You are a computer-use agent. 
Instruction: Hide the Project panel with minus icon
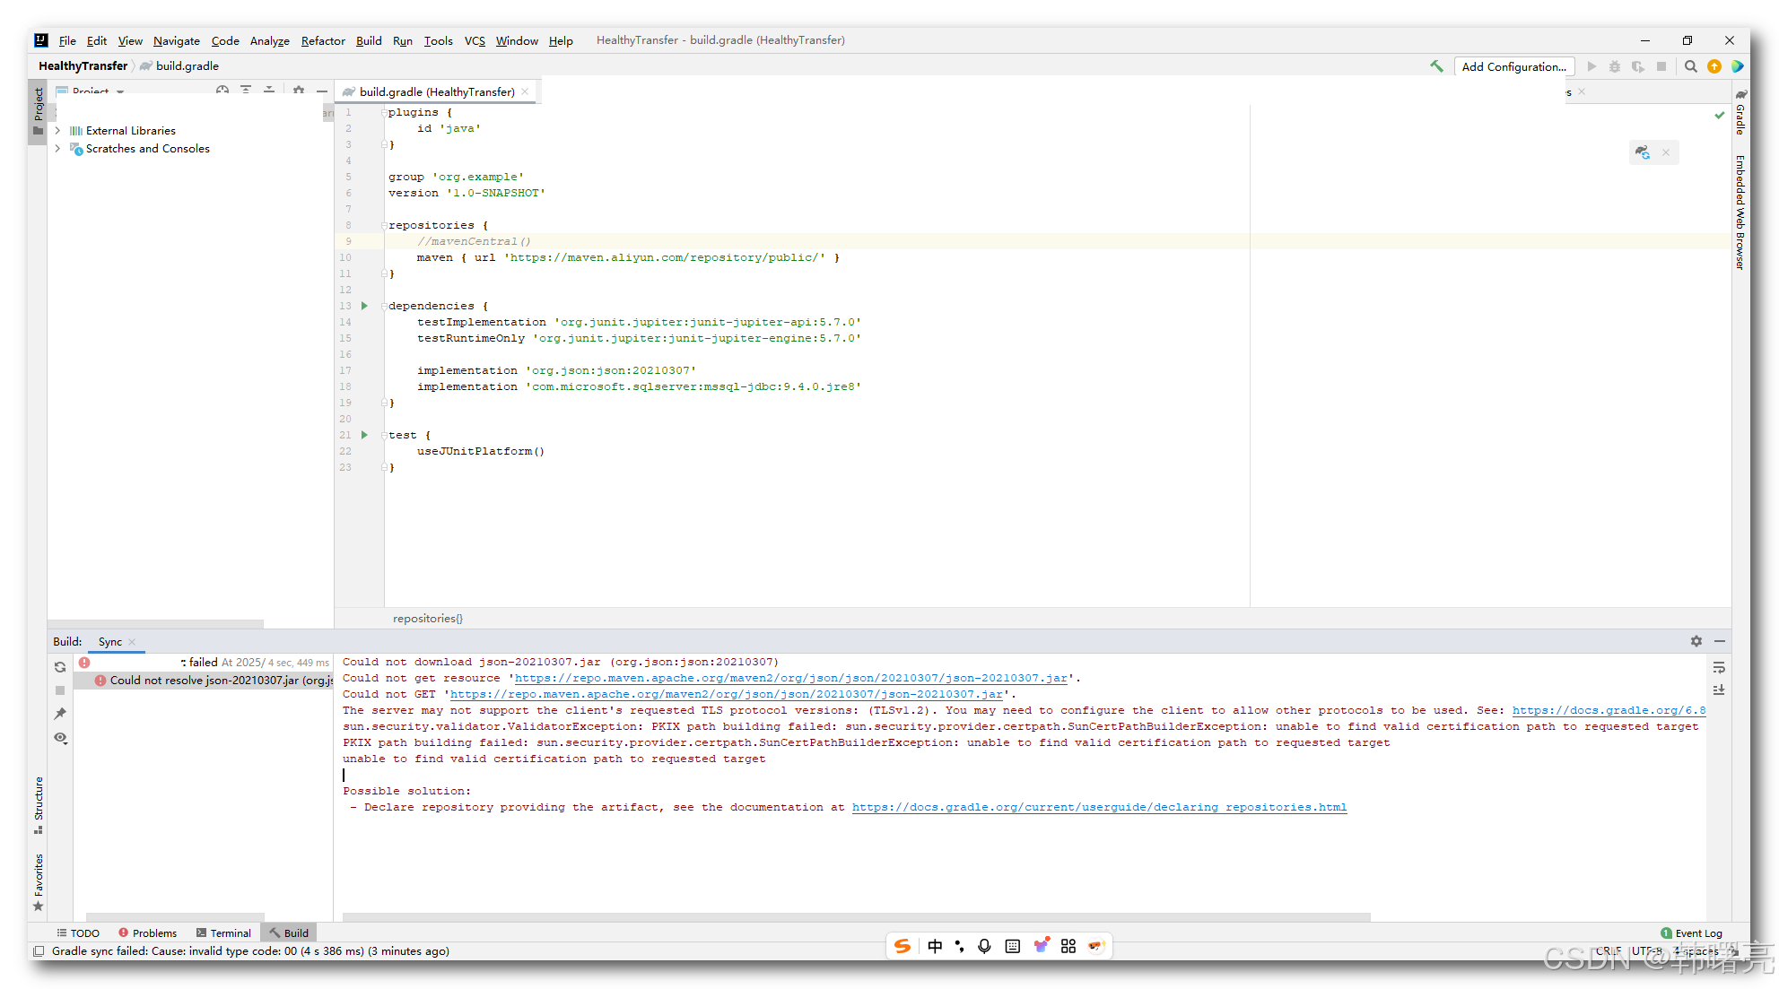322,91
